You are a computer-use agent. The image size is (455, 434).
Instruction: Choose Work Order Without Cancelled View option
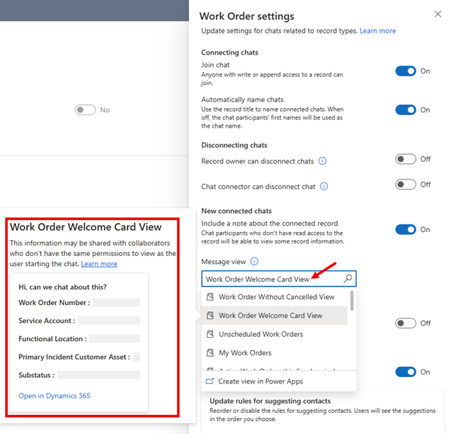click(276, 298)
